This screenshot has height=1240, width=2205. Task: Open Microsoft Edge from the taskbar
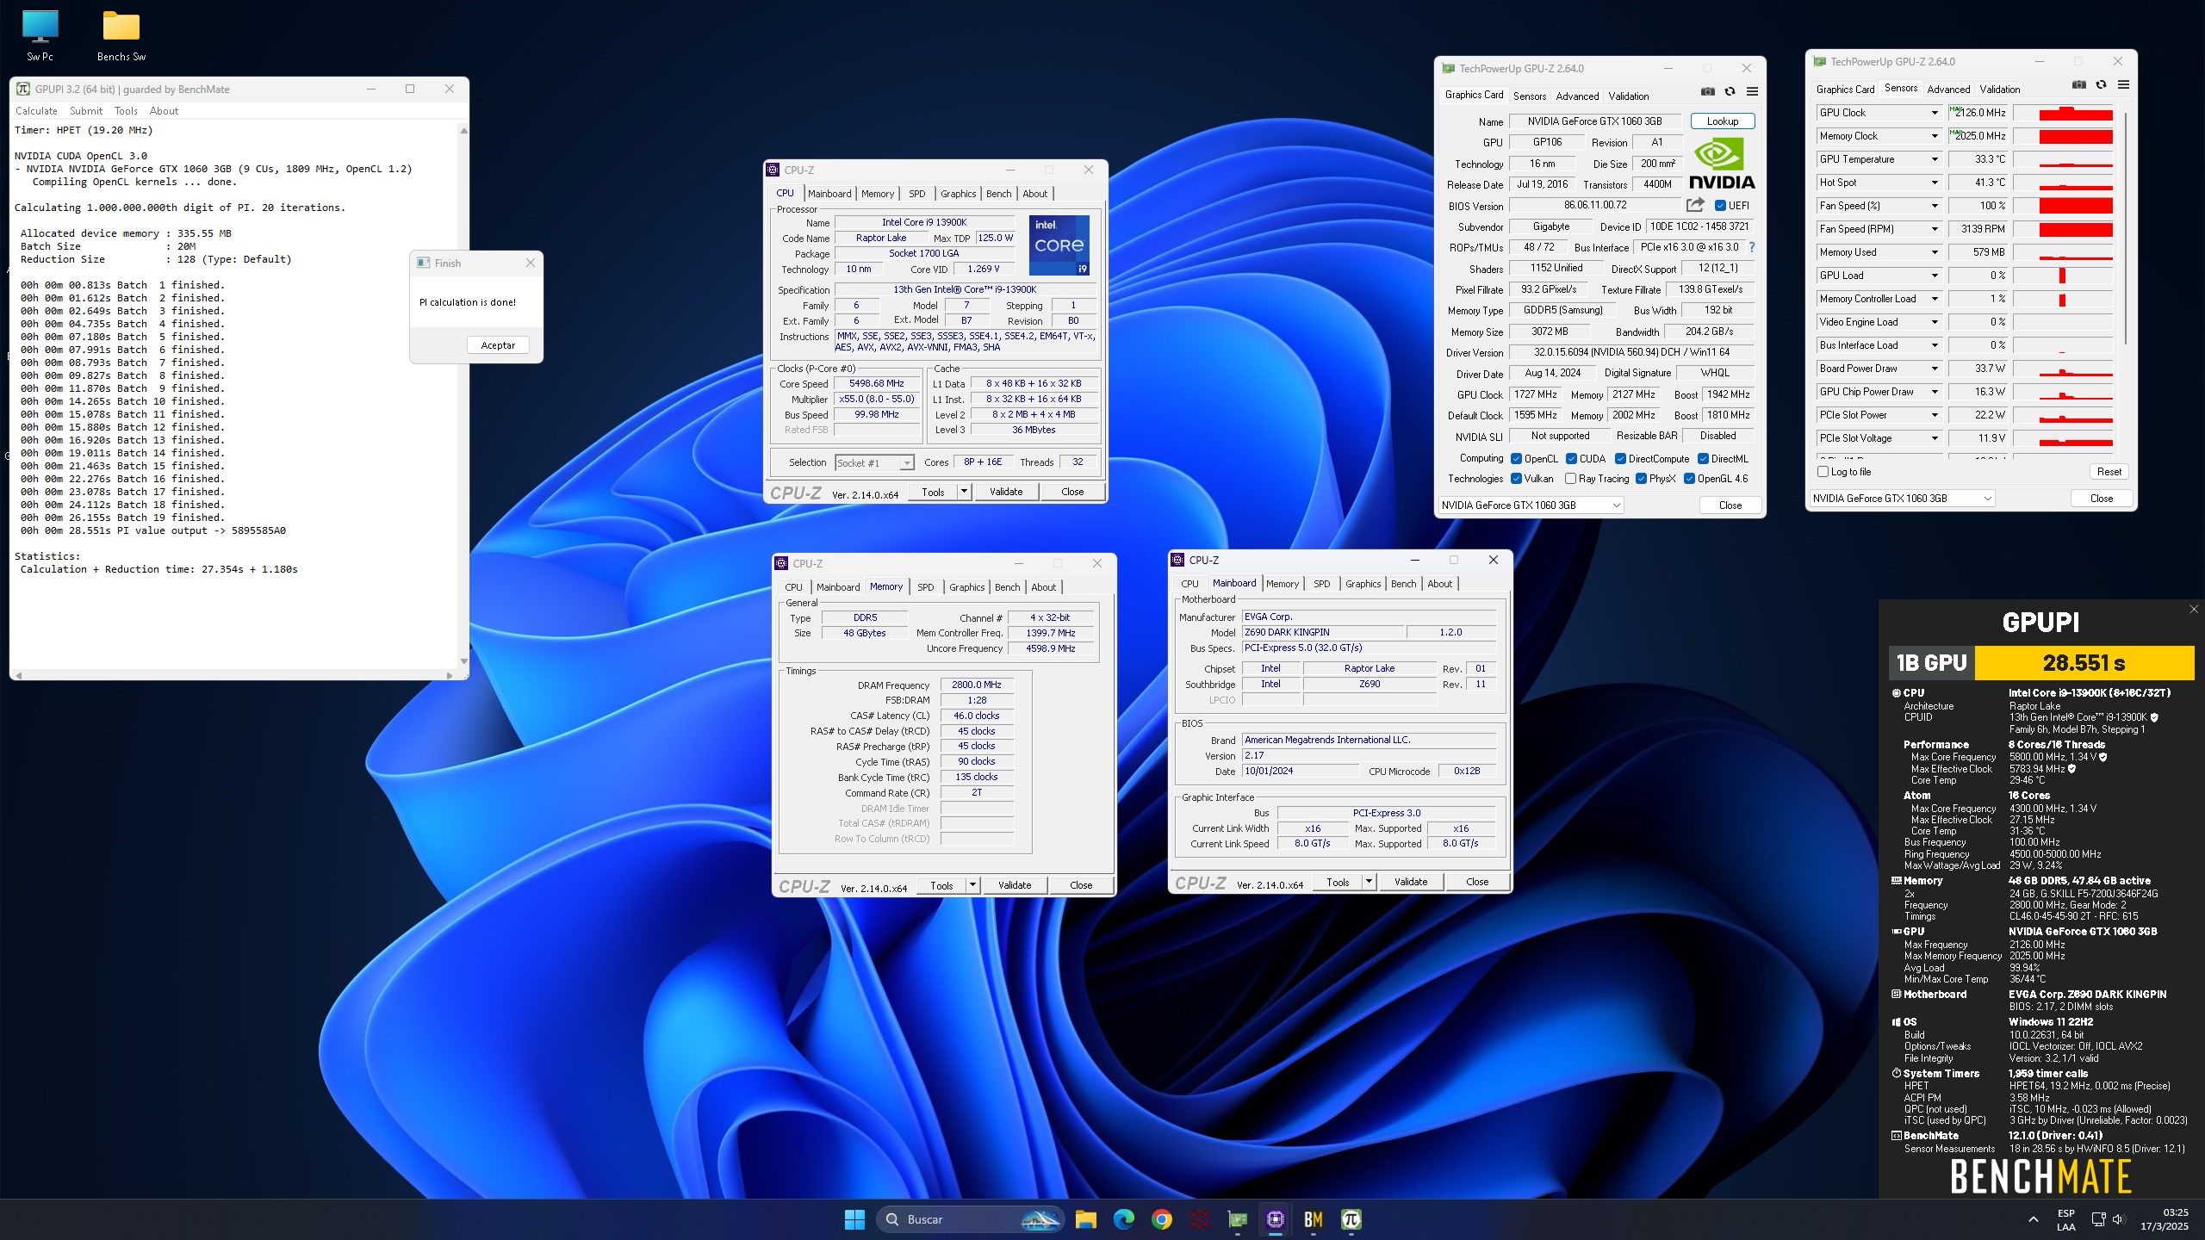pyautogui.click(x=1123, y=1219)
